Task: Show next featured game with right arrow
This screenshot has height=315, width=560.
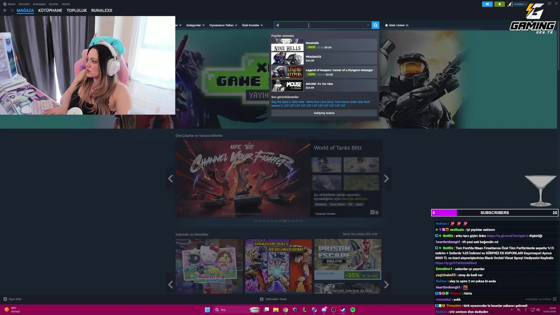Action: pos(386,178)
